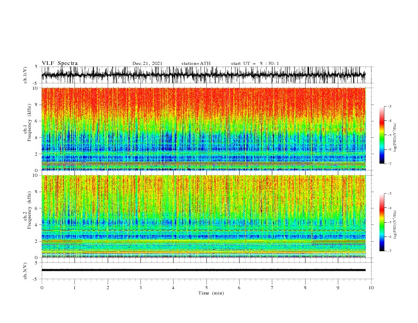
Task: Click the ch.1 spectrogram color bar
Action: pyautogui.click(x=382, y=135)
